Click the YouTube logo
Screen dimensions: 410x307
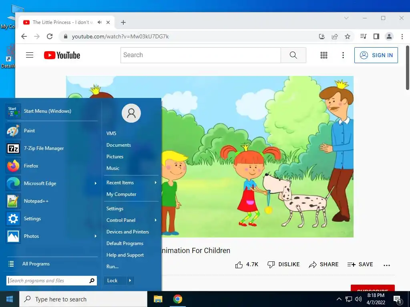62,55
